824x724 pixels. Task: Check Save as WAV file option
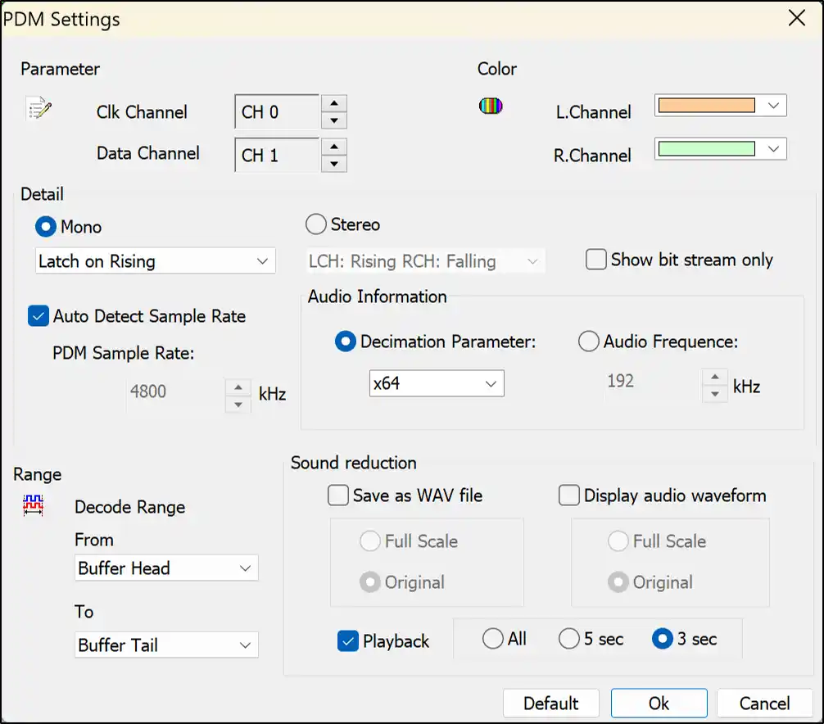click(x=338, y=495)
